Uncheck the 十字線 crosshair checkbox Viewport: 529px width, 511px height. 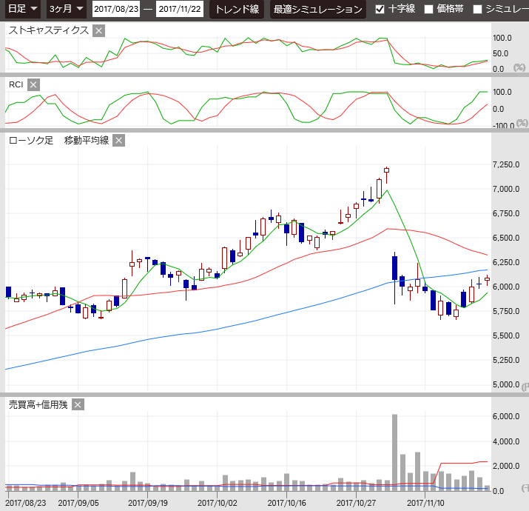[x=380, y=10]
